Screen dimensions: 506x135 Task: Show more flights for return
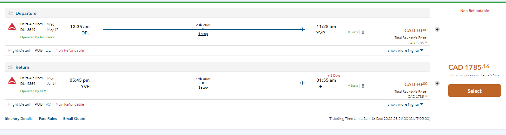click(x=405, y=104)
